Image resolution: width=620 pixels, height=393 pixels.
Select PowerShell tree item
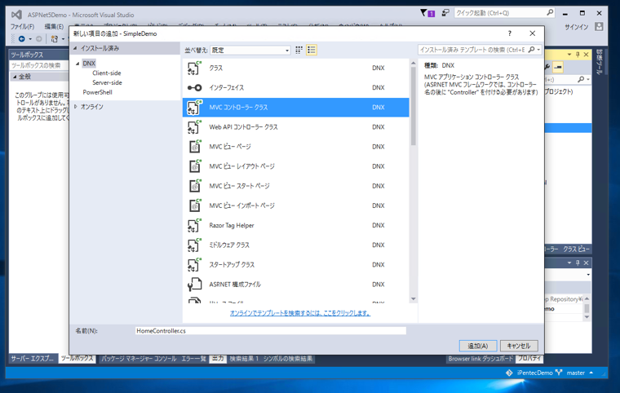click(97, 92)
